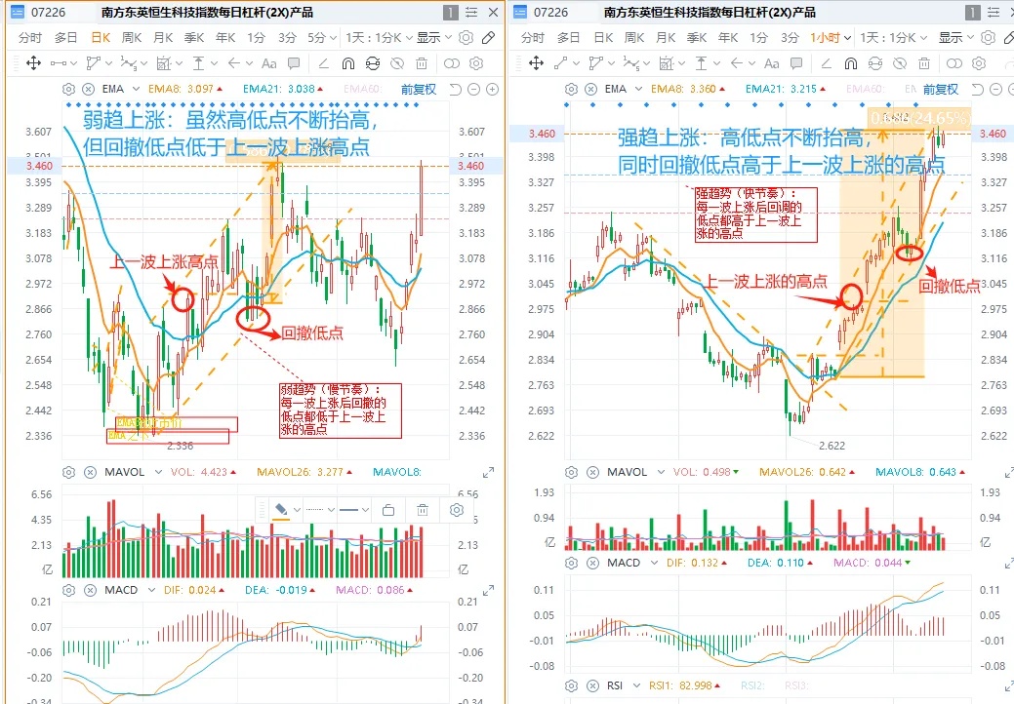This screenshot has width=1014, height=704.
Task: Open MACD indicator dropdown in left chart
Action: [151, 590]
